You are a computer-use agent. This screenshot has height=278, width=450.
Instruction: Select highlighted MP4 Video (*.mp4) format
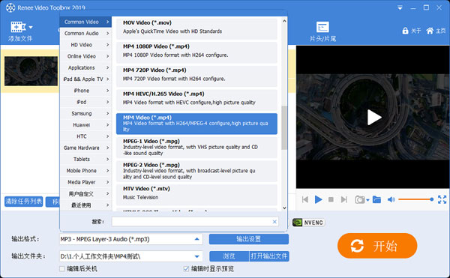(x=196, y=124)
